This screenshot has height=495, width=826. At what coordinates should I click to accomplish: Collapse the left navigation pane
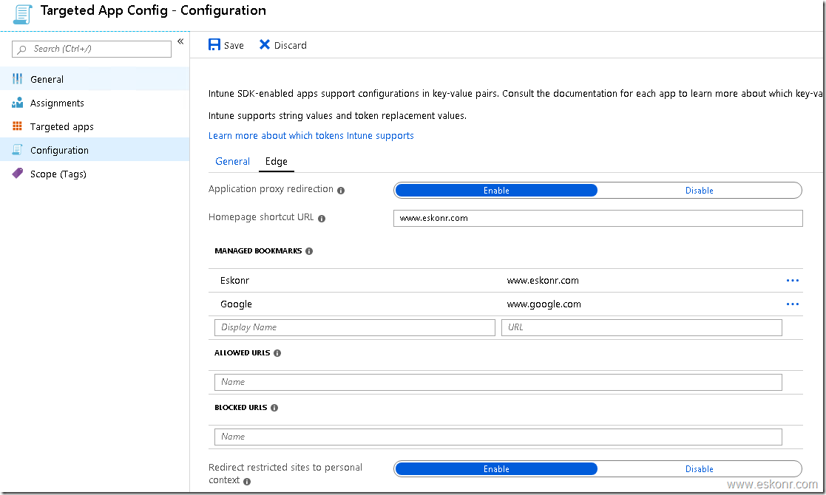tap(180, 41)
